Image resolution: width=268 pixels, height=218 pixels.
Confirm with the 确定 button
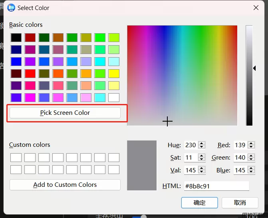[199, 203]
